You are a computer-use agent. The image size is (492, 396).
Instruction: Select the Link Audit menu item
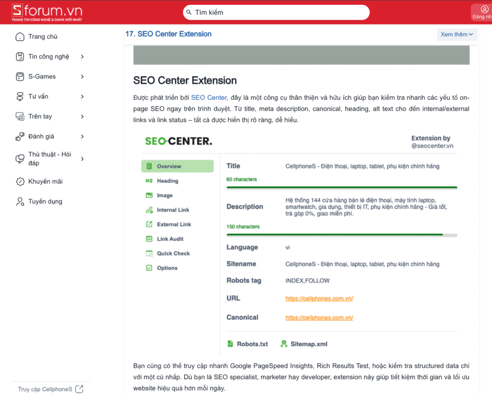(170, 239)
